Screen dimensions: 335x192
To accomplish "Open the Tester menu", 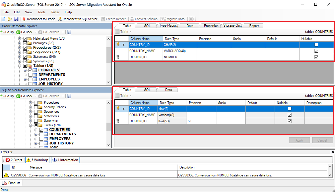I will tap(54, 12).
